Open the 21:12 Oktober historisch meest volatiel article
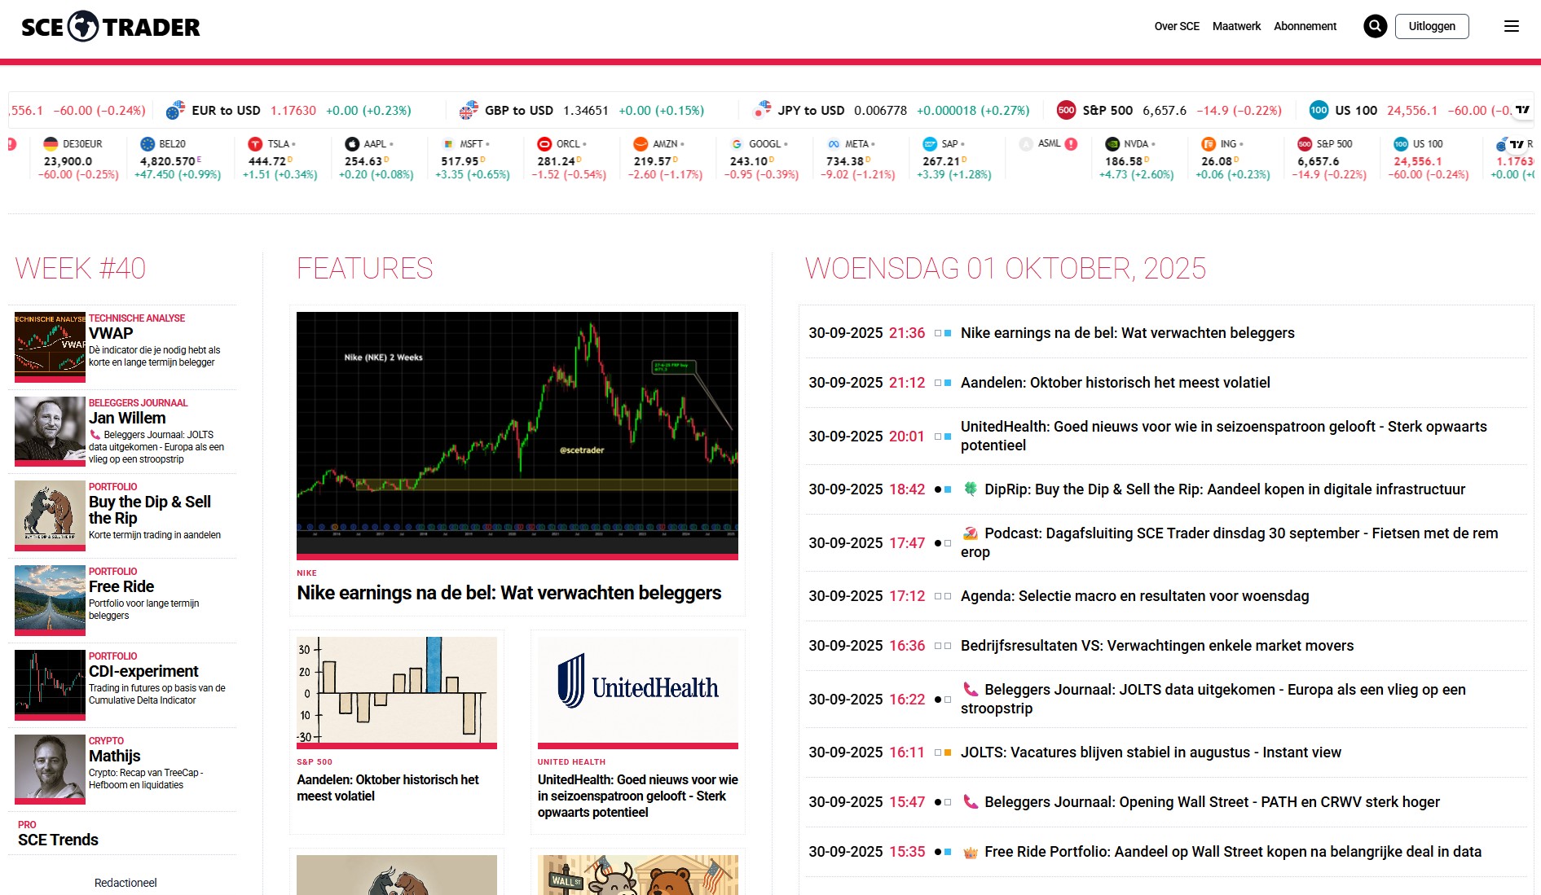1541x895 pixels. [x=1116, y=383]
